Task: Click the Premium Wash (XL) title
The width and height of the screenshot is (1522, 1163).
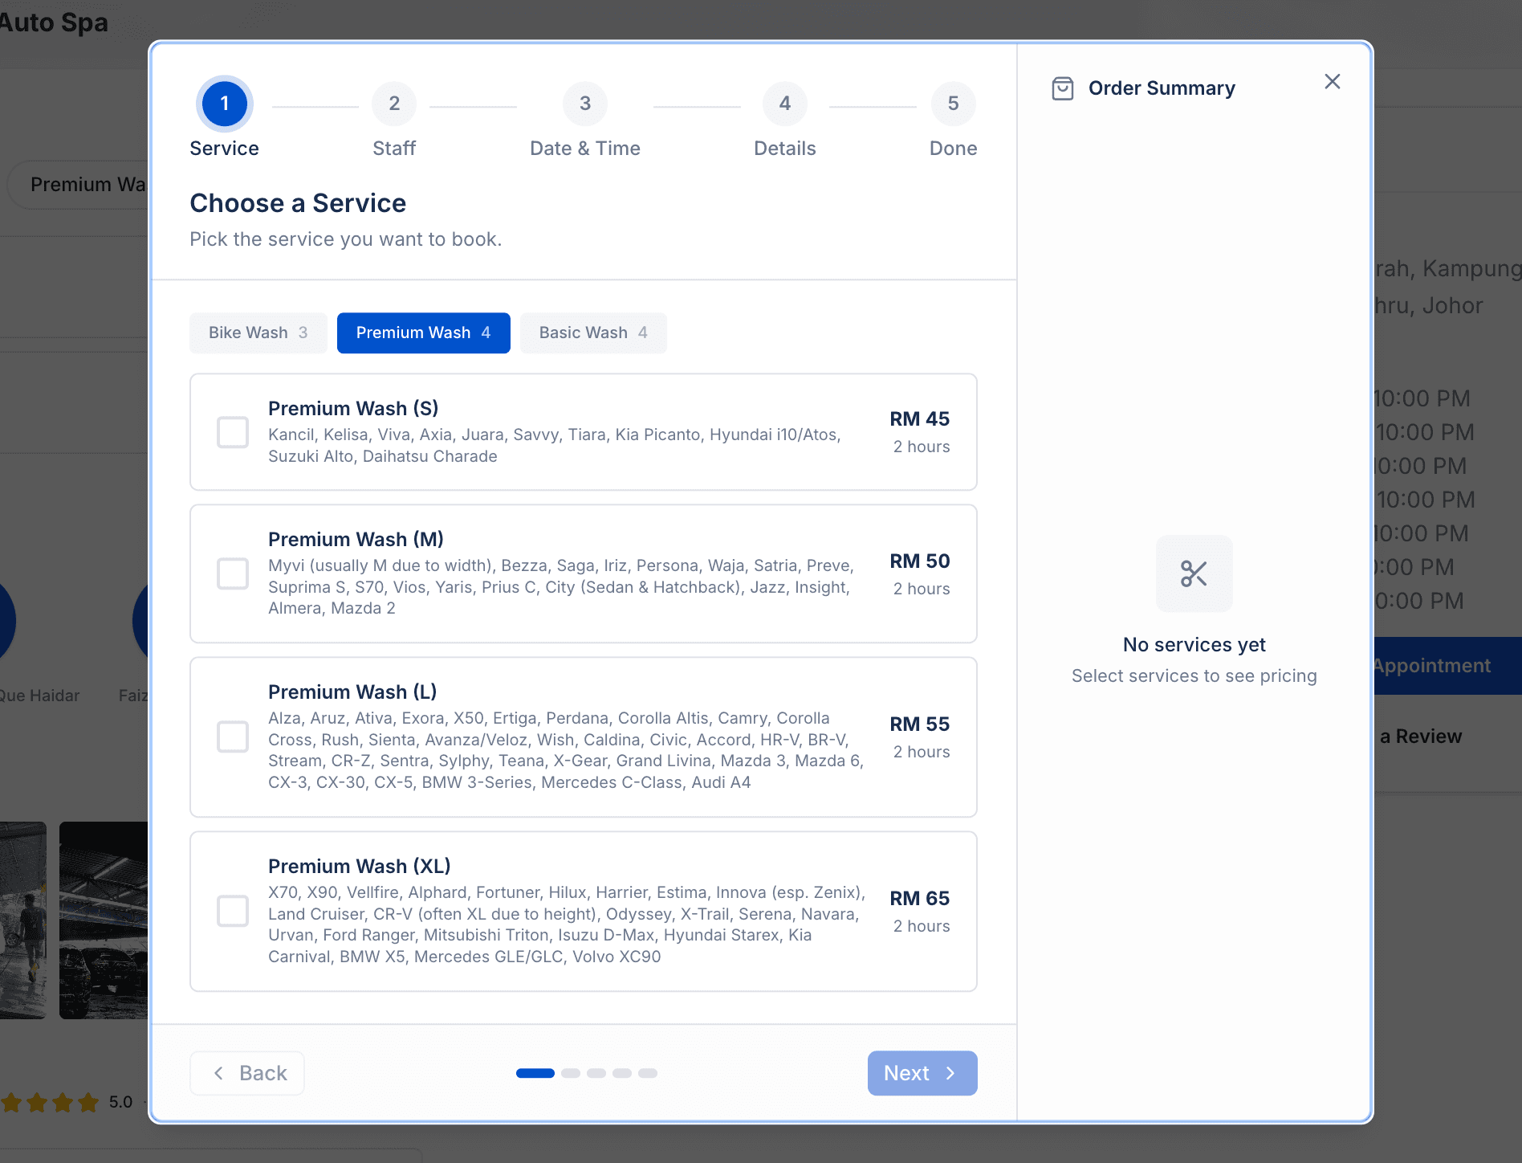Action: (x=360, y=866)
